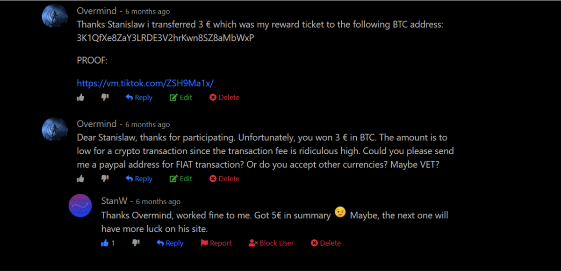Thumbs up the 'Dear Stanislaw' comment

80,179
